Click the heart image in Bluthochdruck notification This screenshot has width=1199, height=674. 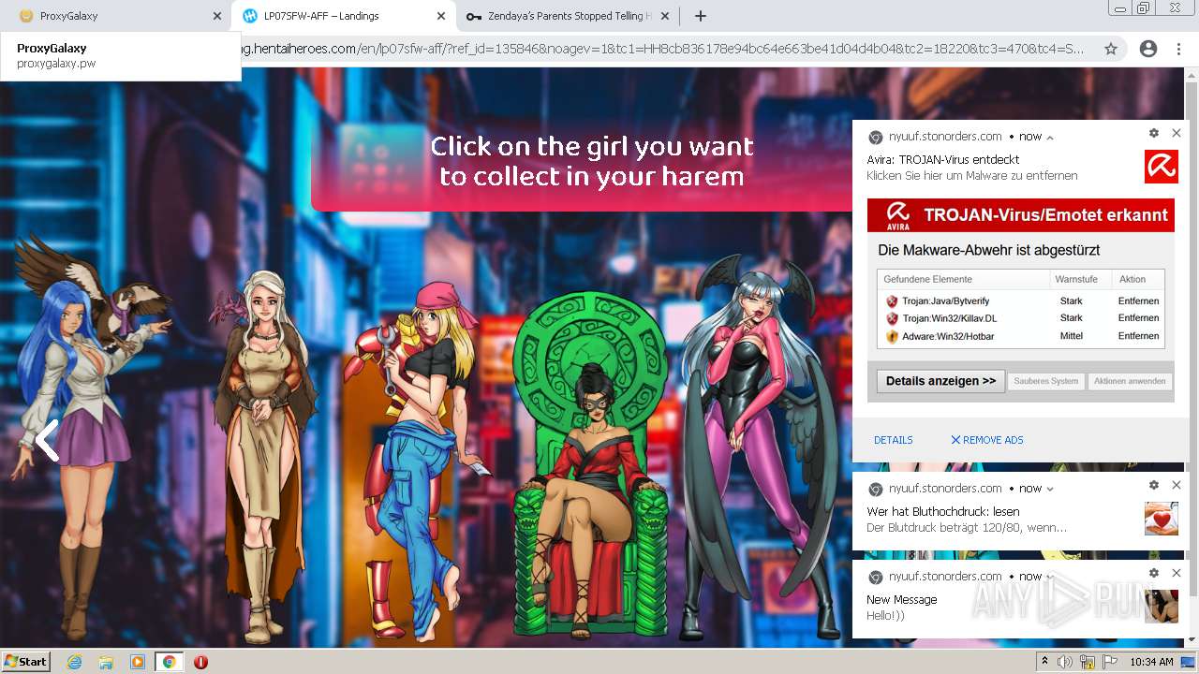tap(1162, 519)
